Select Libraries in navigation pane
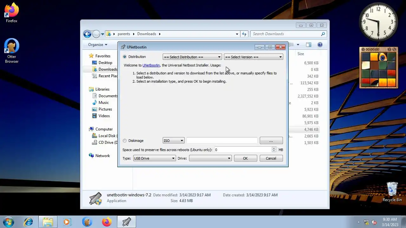Image resolution: width=406 pixels, height=228 pixels. coord(102,89)
